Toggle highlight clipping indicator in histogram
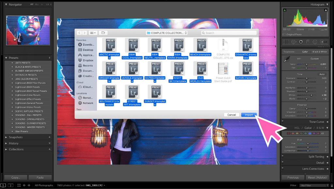334x189 pixels. pyautogui.click(x=326, y=10)
